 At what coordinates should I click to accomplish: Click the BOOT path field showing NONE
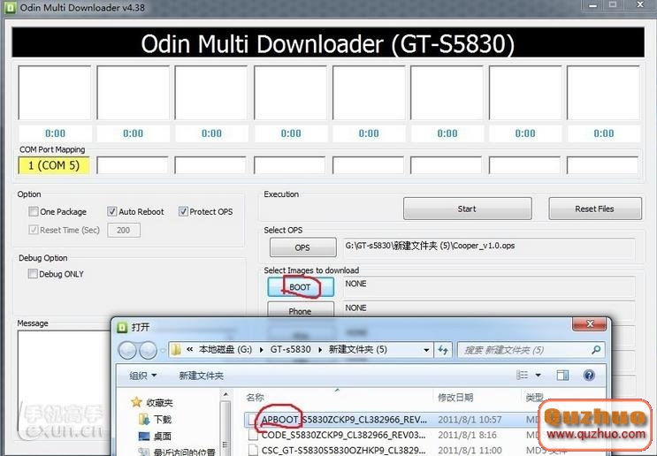[x=489, y=287]
